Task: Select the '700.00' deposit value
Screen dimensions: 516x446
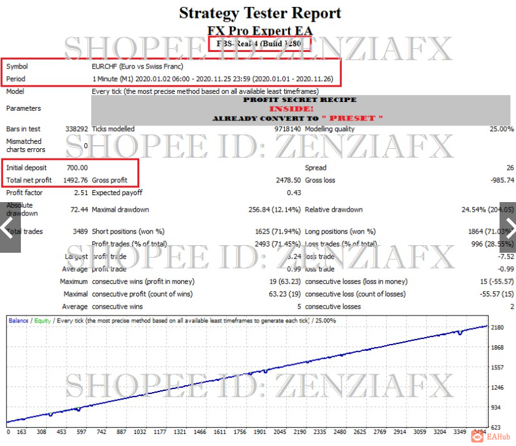Action: pos(77,168)
